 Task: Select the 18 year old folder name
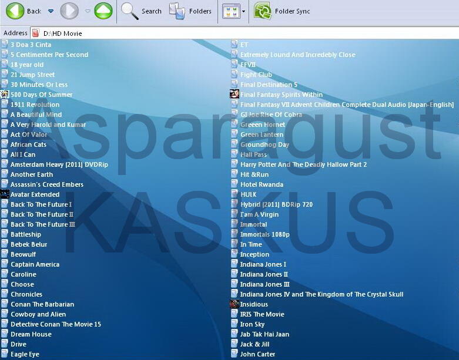[x=27, y=65]
